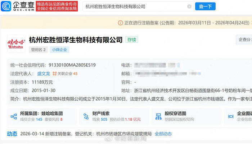Screen dimensions: 252x144
Task: Click the company address text
Action: coord(193,90)
